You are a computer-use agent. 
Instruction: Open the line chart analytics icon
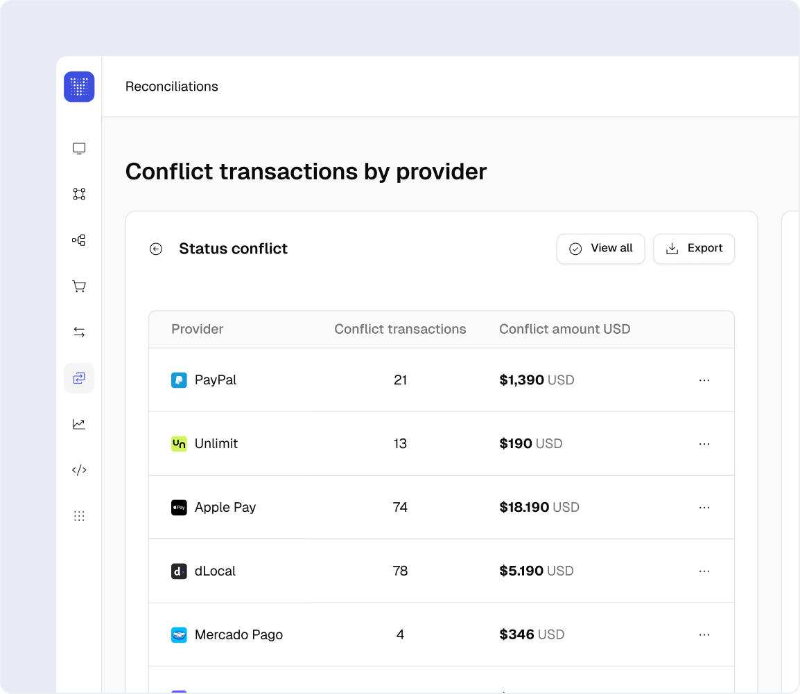(x=79, y=424)
